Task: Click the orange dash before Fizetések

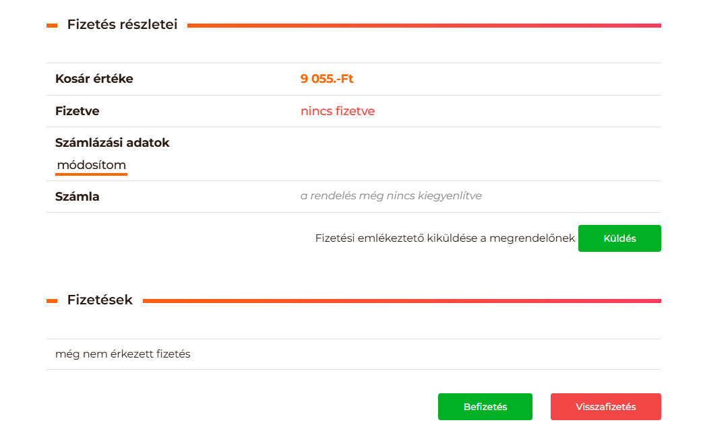Action: 52,301
